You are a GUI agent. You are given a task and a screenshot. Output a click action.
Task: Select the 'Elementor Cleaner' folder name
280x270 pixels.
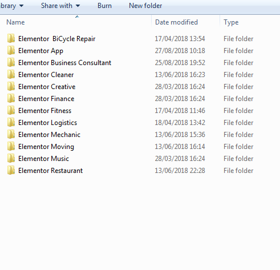[46, 75]
